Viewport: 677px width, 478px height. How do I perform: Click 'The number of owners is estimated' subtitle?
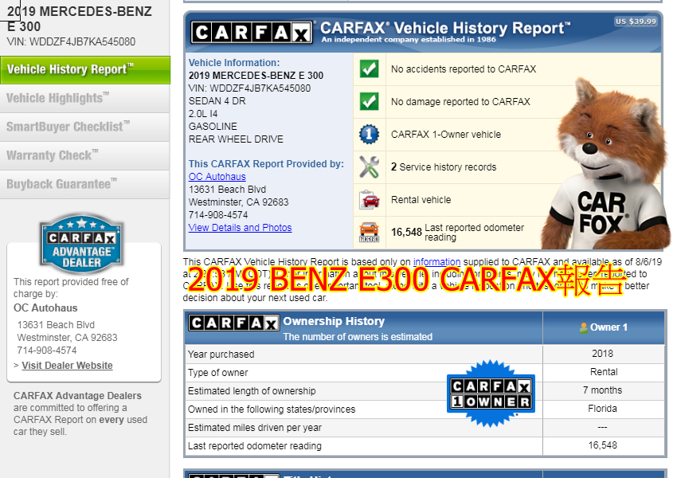click(358, 337)
